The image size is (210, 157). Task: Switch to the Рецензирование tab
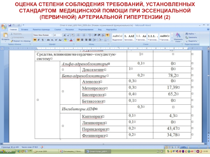[x=86, y=30]
